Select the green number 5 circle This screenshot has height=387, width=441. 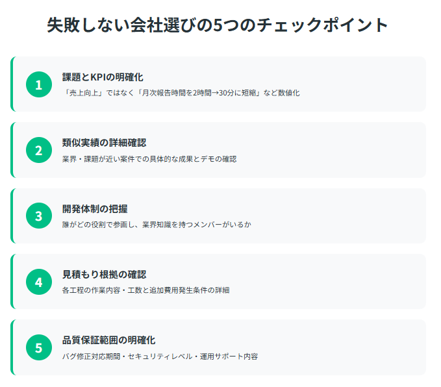pos(39,347)
